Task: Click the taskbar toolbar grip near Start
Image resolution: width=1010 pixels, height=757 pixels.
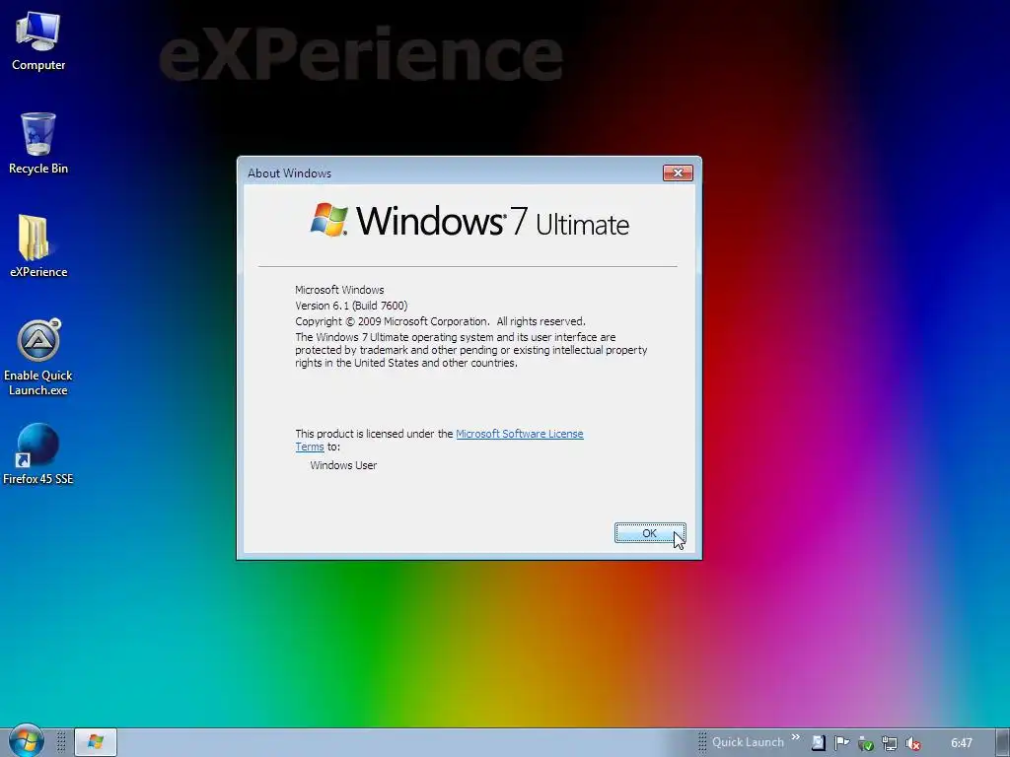Action: tap(61, 742)
